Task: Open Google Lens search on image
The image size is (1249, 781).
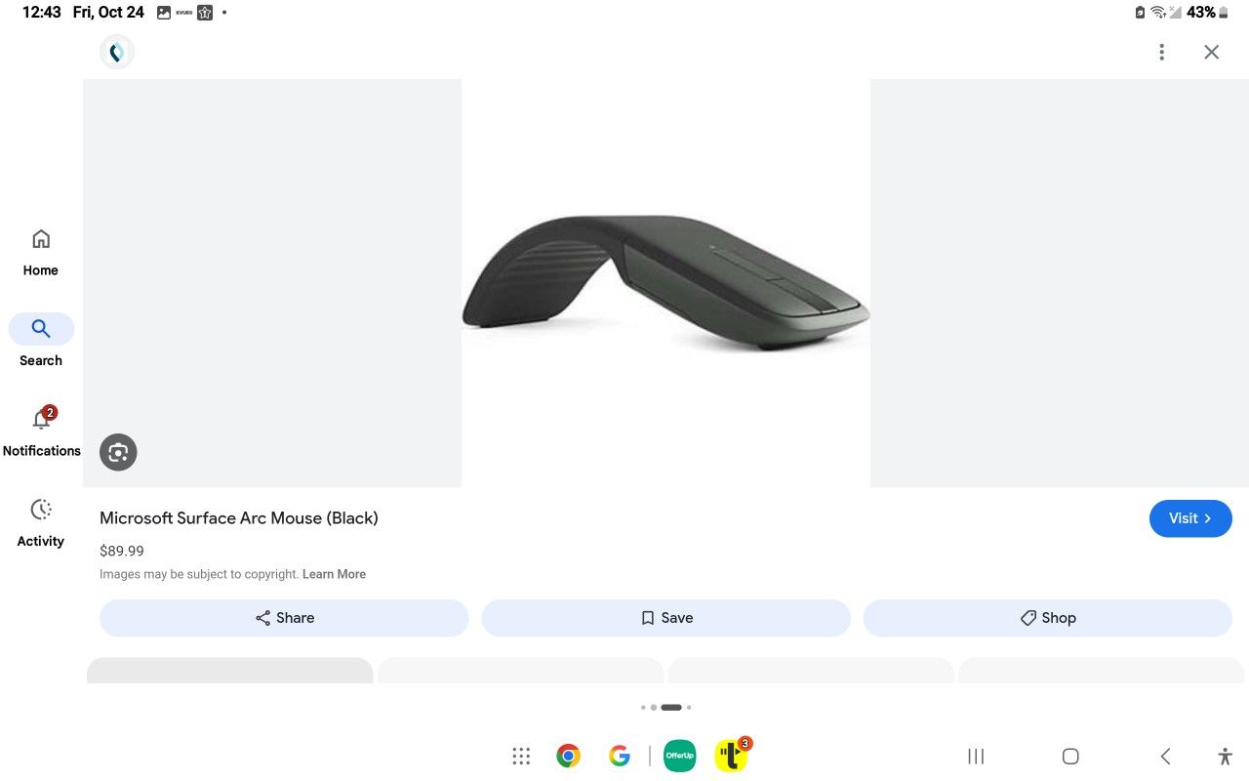Action: [x=118, y=452]
